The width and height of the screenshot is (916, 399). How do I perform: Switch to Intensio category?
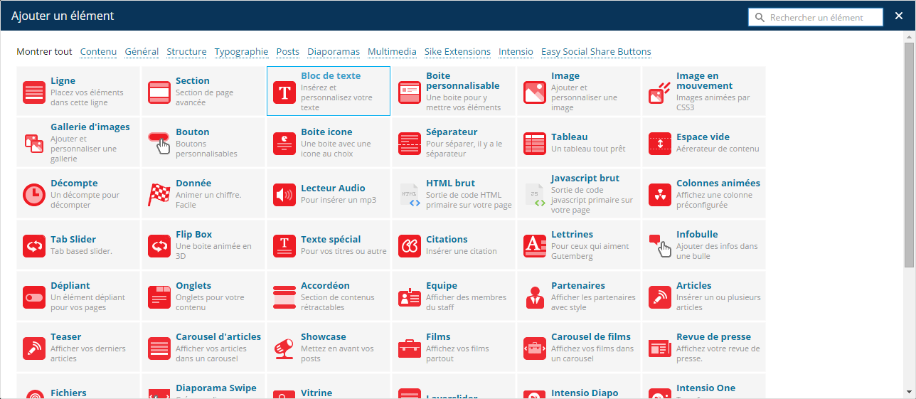tap(516, 52)
